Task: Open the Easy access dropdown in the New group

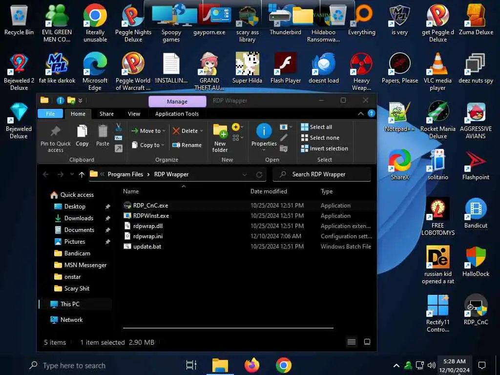Action: 238,138
